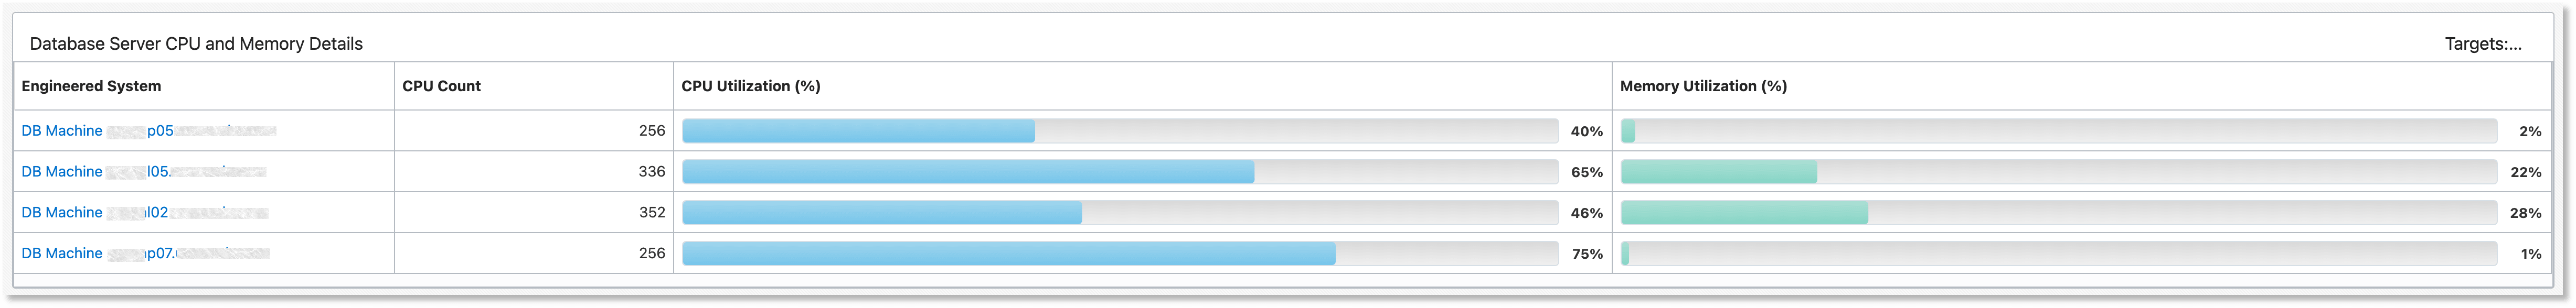Open the DB Machine l02 link
The height and width of the screenshot is (308, 2576).
coord(145,213)
